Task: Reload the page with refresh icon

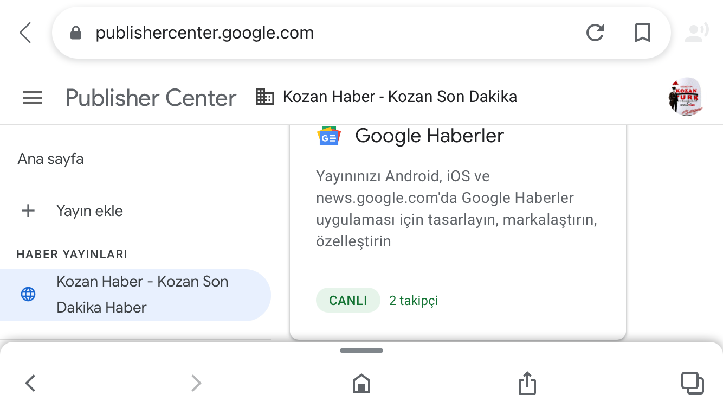Action: [595, 33]
